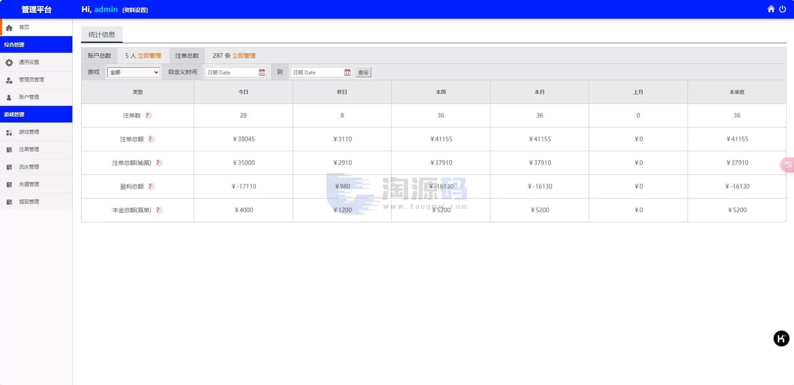The image size is (794, 385).
Task: Click the 本周 column header
Action: [441, 92]
